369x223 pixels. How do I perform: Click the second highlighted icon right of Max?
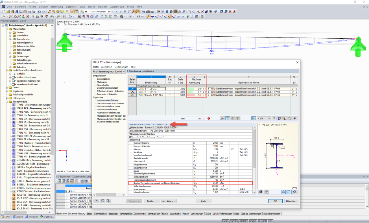pyautogui.click(x=228, y=118)
